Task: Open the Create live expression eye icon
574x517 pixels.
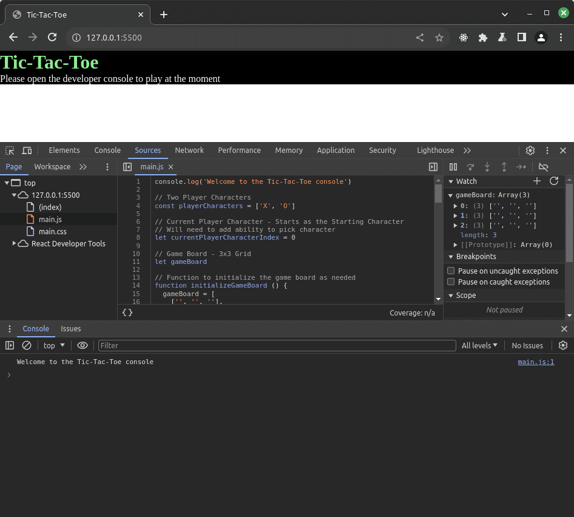Action: click(83, 345)
